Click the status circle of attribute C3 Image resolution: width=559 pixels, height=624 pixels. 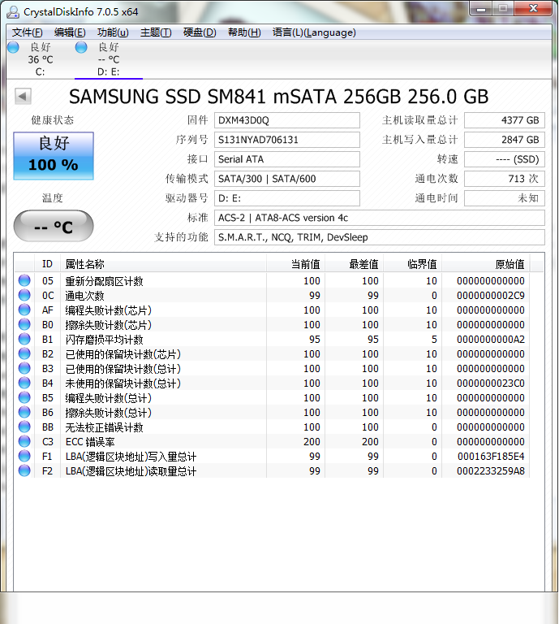click(x=24, y=441)
